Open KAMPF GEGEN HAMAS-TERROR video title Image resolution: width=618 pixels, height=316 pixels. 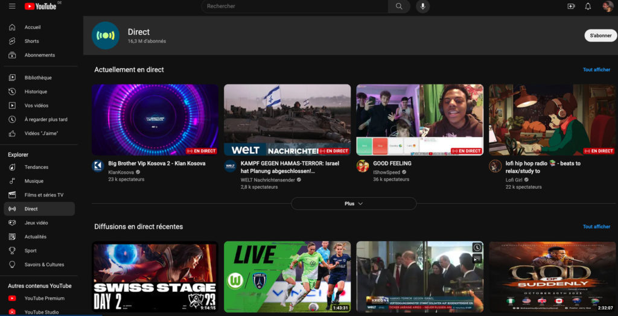tap(290, 167)
